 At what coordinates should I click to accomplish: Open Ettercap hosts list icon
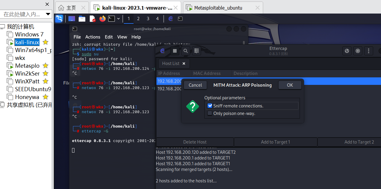pyautogui.click(x=197, y=51)
